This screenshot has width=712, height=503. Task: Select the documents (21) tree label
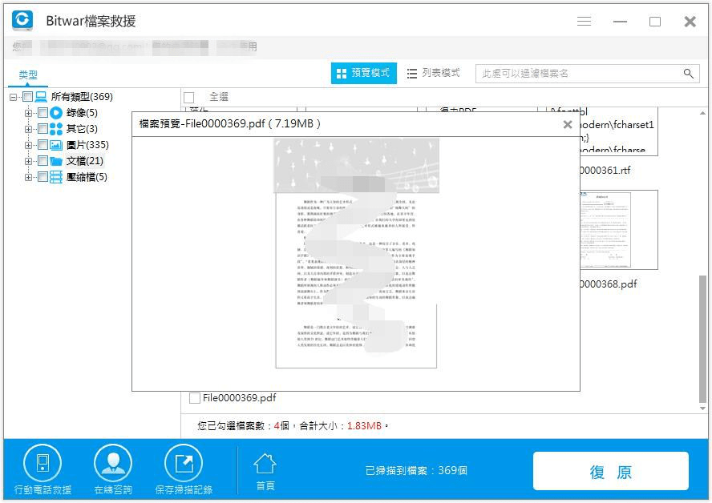85,161
